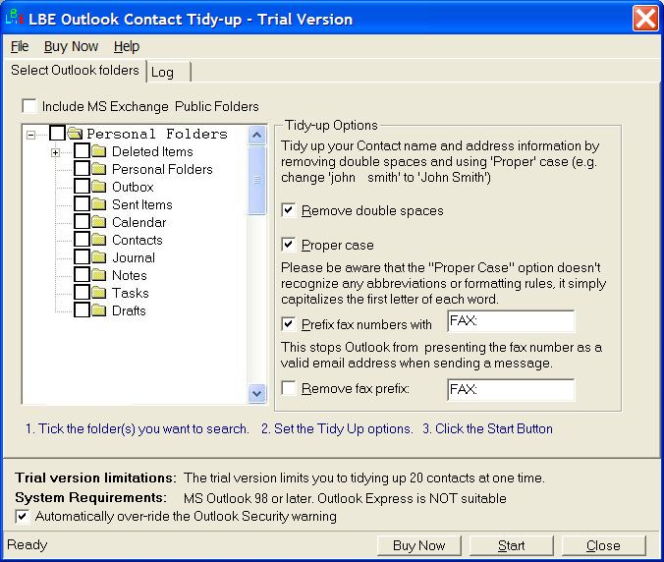Click the LBE app icon in title bar
Image resolution: width=664 pixels, height=562 pixels.
tap(15, 19)
